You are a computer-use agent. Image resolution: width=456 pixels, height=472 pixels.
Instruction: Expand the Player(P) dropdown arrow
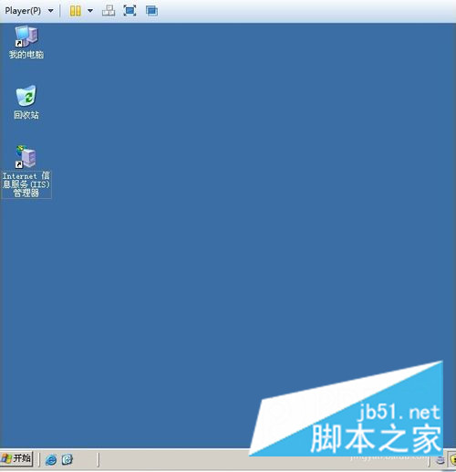(x=51, y=11)
